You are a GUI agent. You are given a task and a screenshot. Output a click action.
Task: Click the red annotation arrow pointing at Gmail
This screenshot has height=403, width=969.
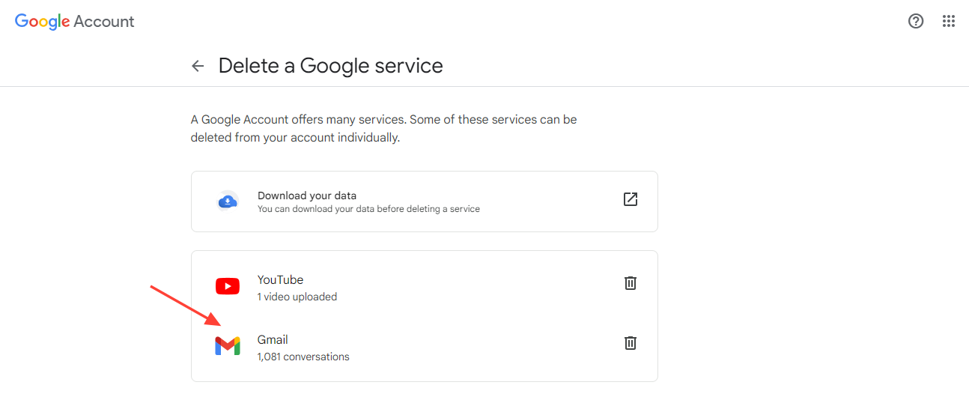click(x=184, y=305)
